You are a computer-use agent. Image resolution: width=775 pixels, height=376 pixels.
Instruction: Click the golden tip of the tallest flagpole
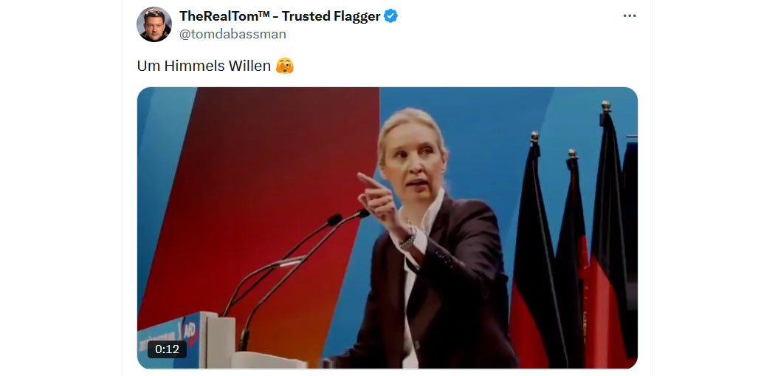click(606, 106)
